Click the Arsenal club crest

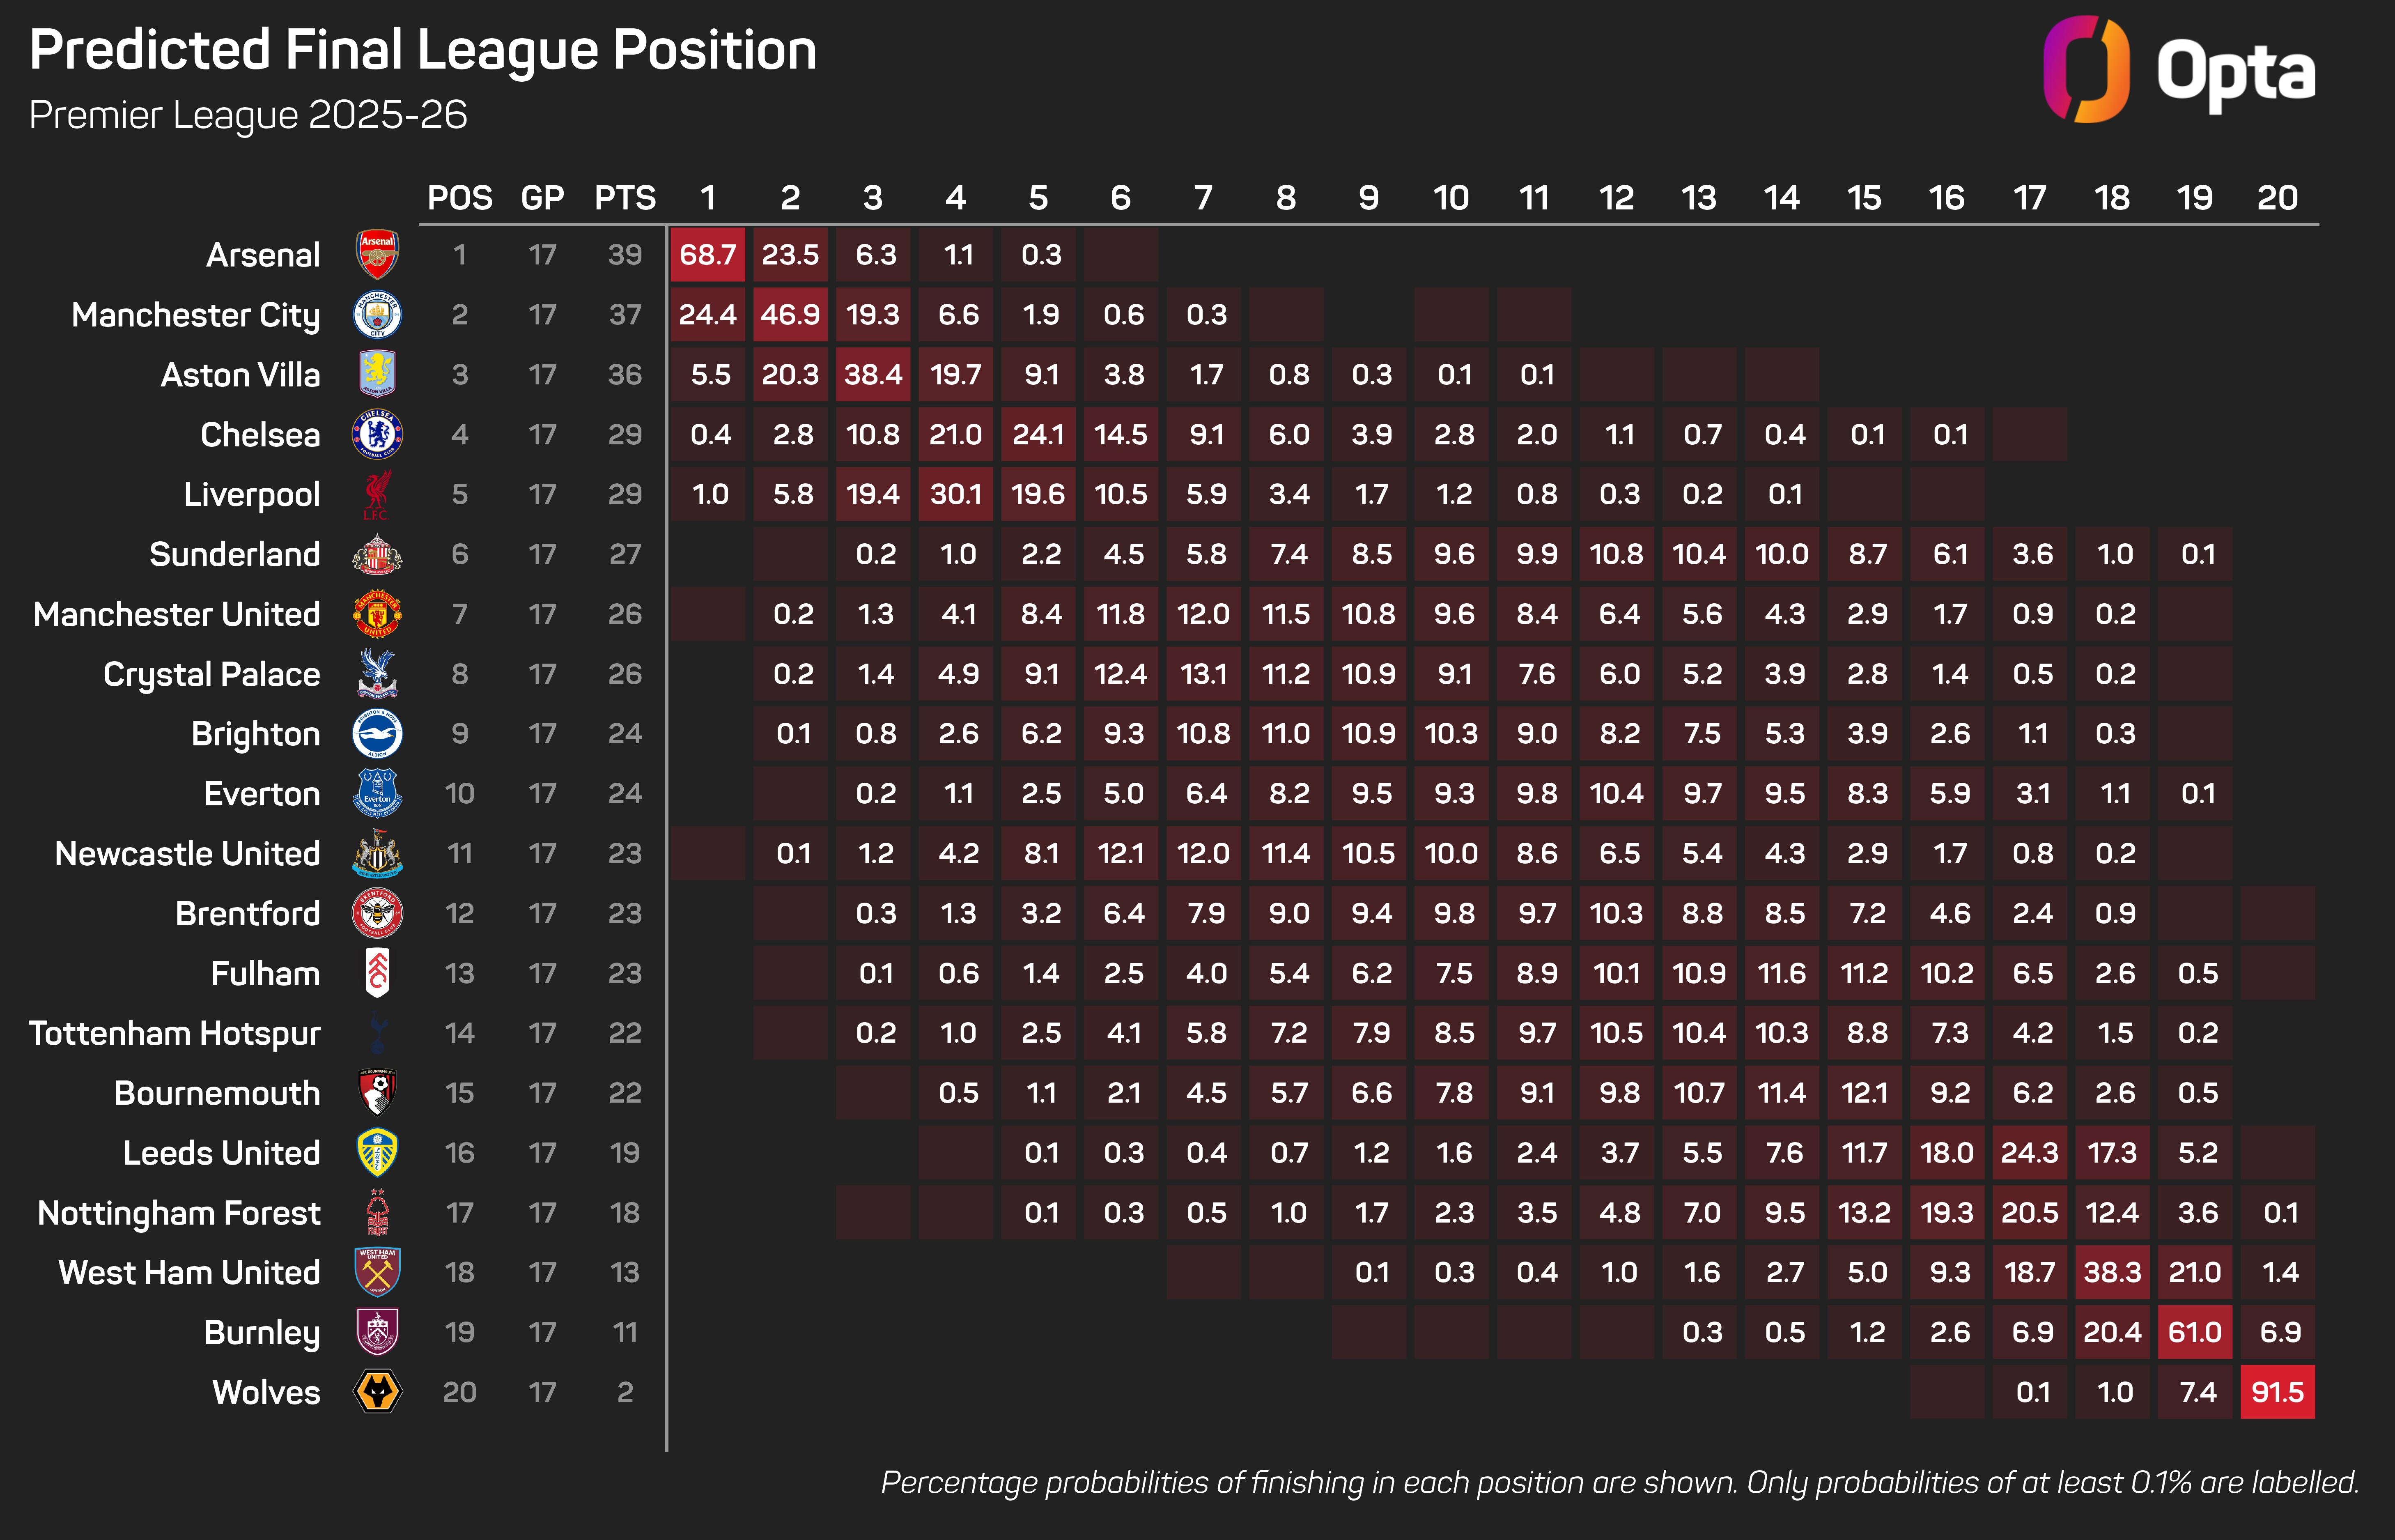tap(378, 254)
